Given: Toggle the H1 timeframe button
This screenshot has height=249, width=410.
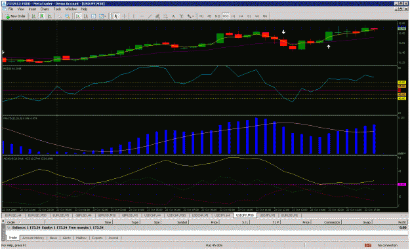Looking at the screenshot, I should pos(234,16).
